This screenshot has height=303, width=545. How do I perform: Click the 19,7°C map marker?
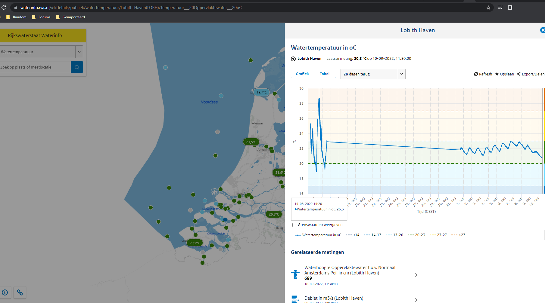click(x=261, y=92)
